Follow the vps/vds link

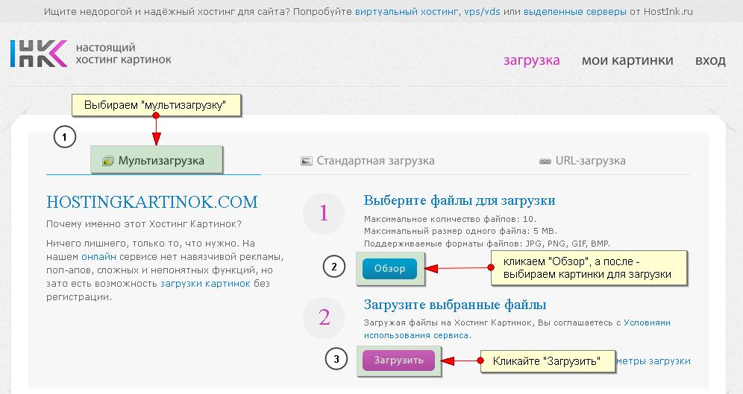coord(482,12)
